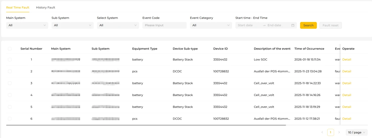Click the Event Code input field
Screen dimensions: 372x138
click(x=164, y=25)
